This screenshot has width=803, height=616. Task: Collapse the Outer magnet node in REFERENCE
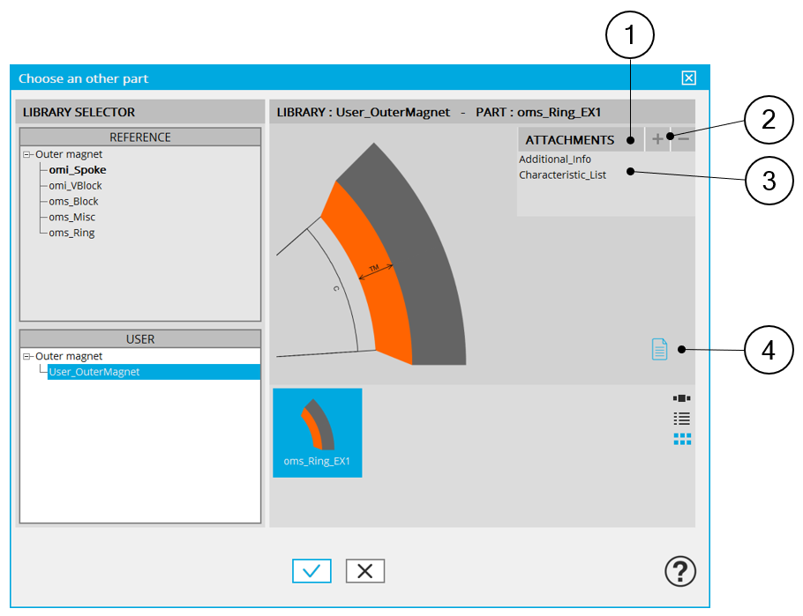(27, 155)
